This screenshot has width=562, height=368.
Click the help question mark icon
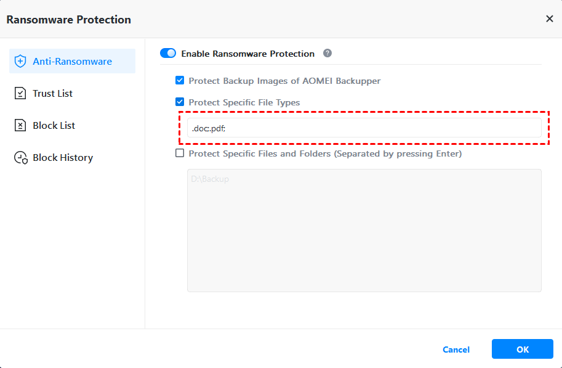327,54
